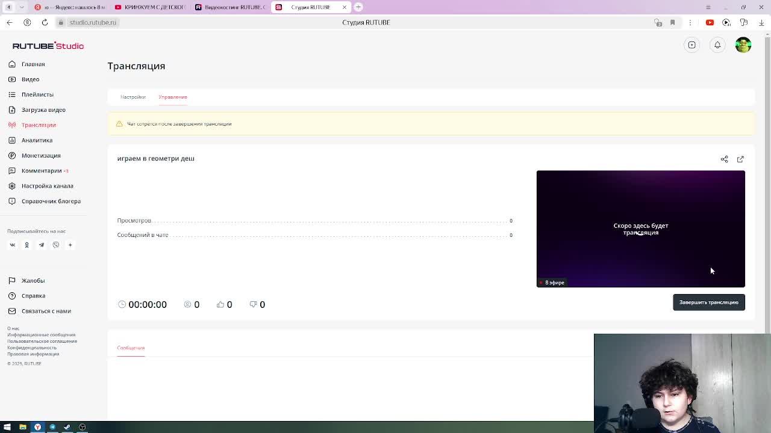
Task: Open the user profile avatar
Action: [743, 45]
